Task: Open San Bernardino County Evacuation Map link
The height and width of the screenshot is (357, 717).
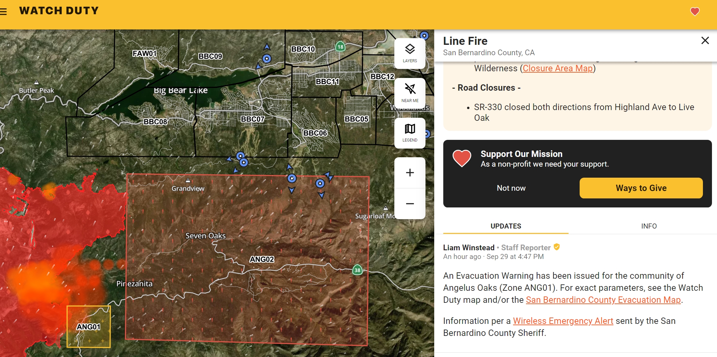Action: pyautogui.click(x=603, y=300)
